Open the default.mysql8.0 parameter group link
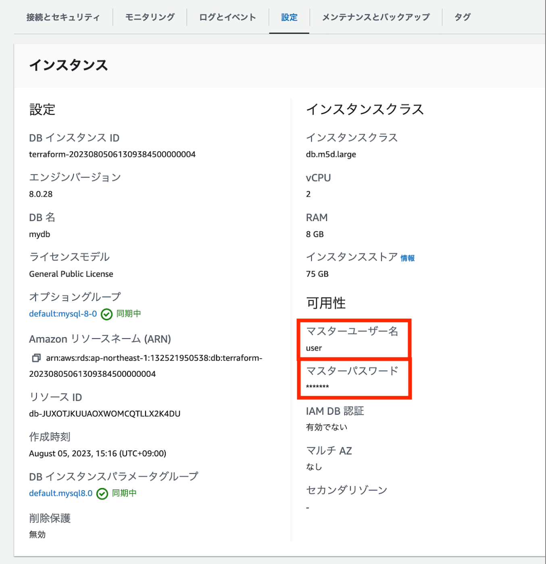546x564 pixels. point(61,493)
